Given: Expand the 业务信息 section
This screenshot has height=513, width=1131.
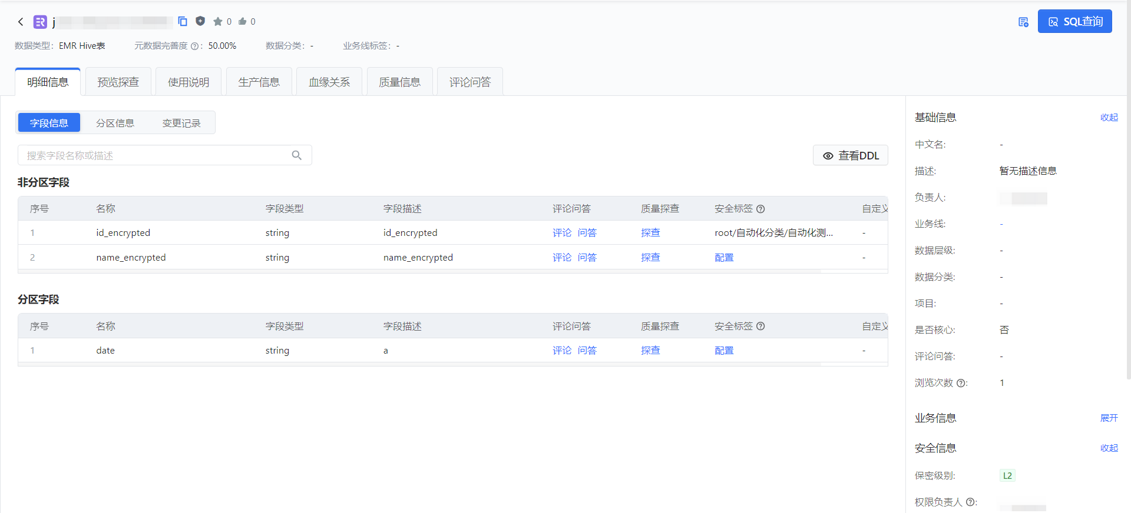Looking at the screenshot, I should coord(1109,418).
